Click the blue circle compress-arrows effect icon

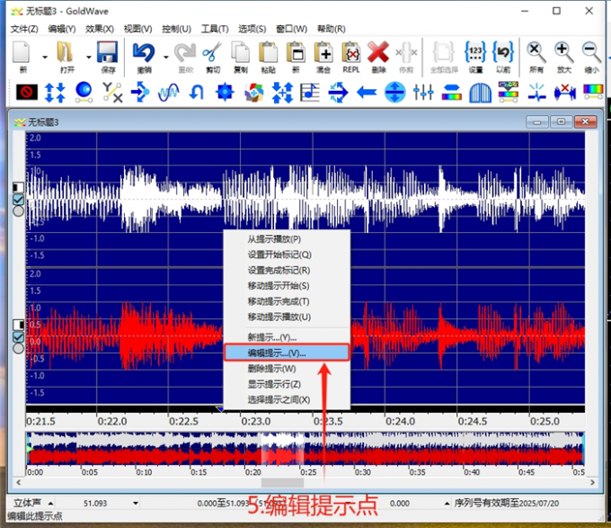[394, 93]
